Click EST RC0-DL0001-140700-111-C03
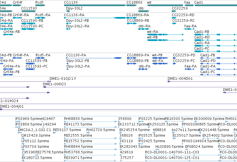 182,155
